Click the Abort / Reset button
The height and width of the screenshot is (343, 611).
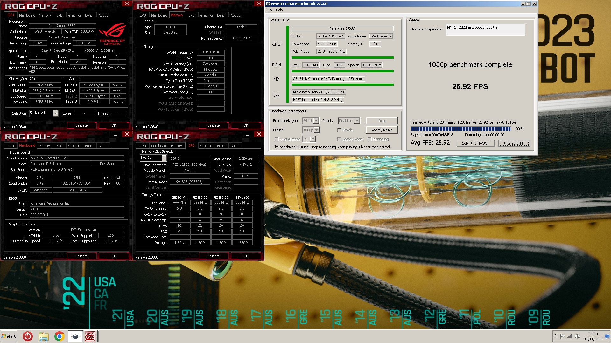click(382, 130)
